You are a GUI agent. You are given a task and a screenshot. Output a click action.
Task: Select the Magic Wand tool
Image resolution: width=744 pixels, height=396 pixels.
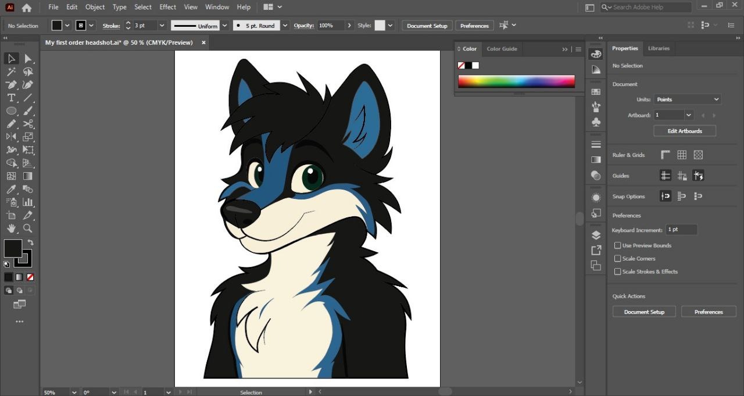(x=11, y=72)
